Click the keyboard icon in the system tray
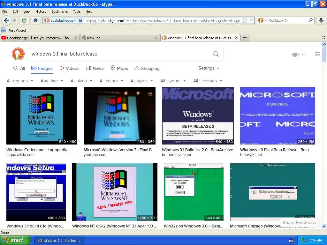Image resolution: width=327 pixels, height=245 pixels. pyautogui.click(x=291, y=241)
